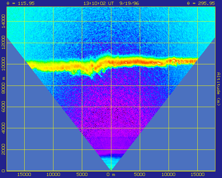This screenshot has height=178, width=222.
Task: Select the 10000 altitude axis tick label
Action: point(3,64)
